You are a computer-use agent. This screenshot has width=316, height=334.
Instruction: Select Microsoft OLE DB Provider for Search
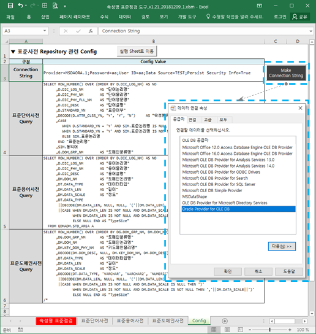point(215,178)
